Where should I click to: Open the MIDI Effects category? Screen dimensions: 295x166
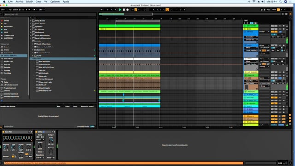[8, 59]
